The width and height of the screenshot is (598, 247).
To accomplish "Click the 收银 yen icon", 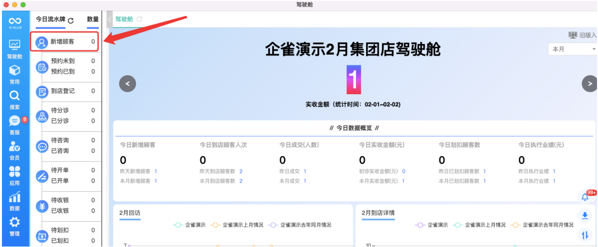I will pos(42,206).
